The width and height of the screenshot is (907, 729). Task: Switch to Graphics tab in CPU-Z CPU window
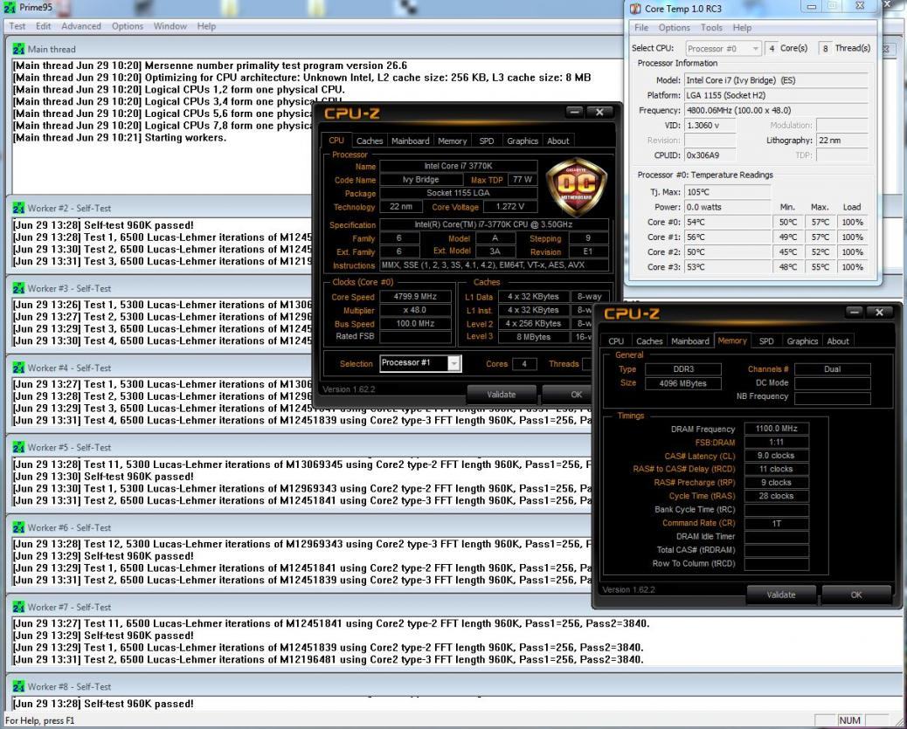[523, 141]
